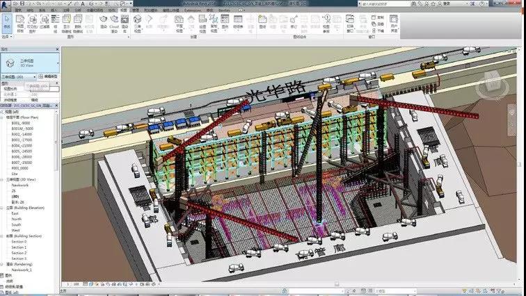Open the 渲染库 render gallery

pos(125,24)
